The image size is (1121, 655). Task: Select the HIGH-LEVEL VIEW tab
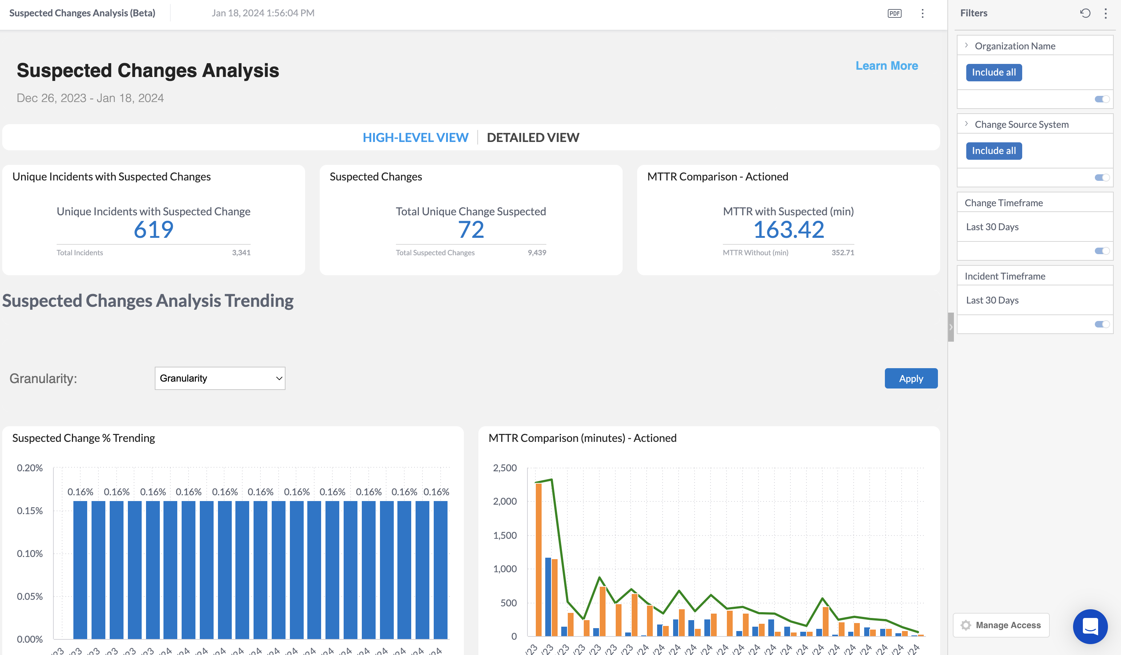point(416,137)
